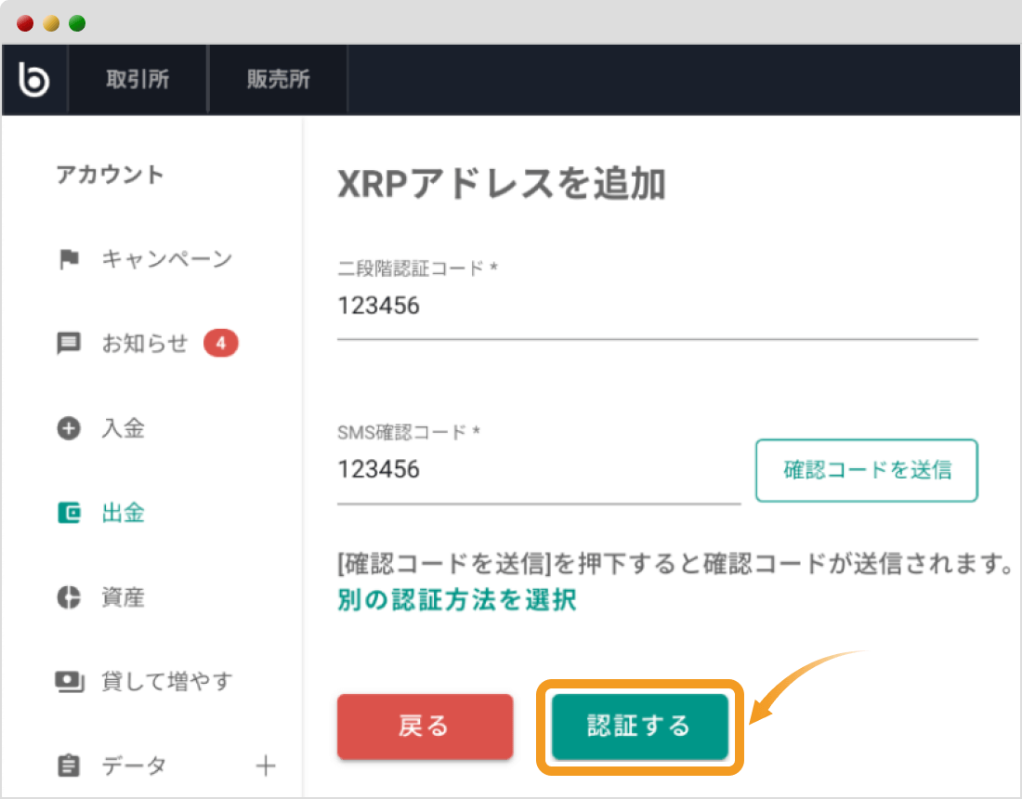1022x799 pixels.
Task: Open お知らせ via the speech bubble icon
Action: pos(68,344)
